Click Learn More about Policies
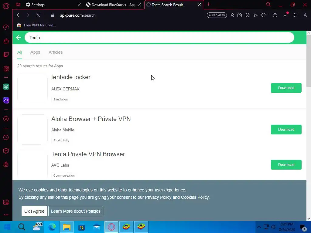The height and width of the screenshot is (233, 311). pyautogui.click(x=76, y=211)
